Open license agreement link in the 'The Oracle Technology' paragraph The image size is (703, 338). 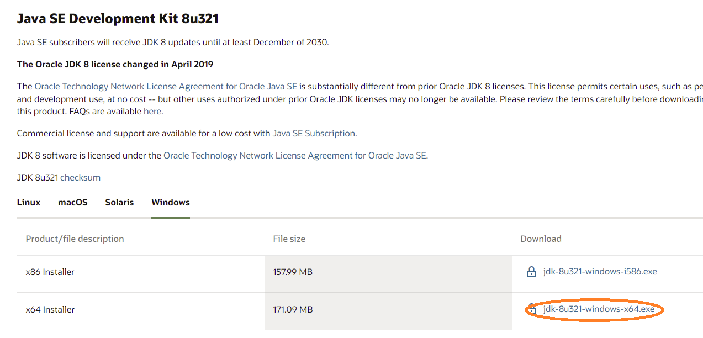point(166,87)
